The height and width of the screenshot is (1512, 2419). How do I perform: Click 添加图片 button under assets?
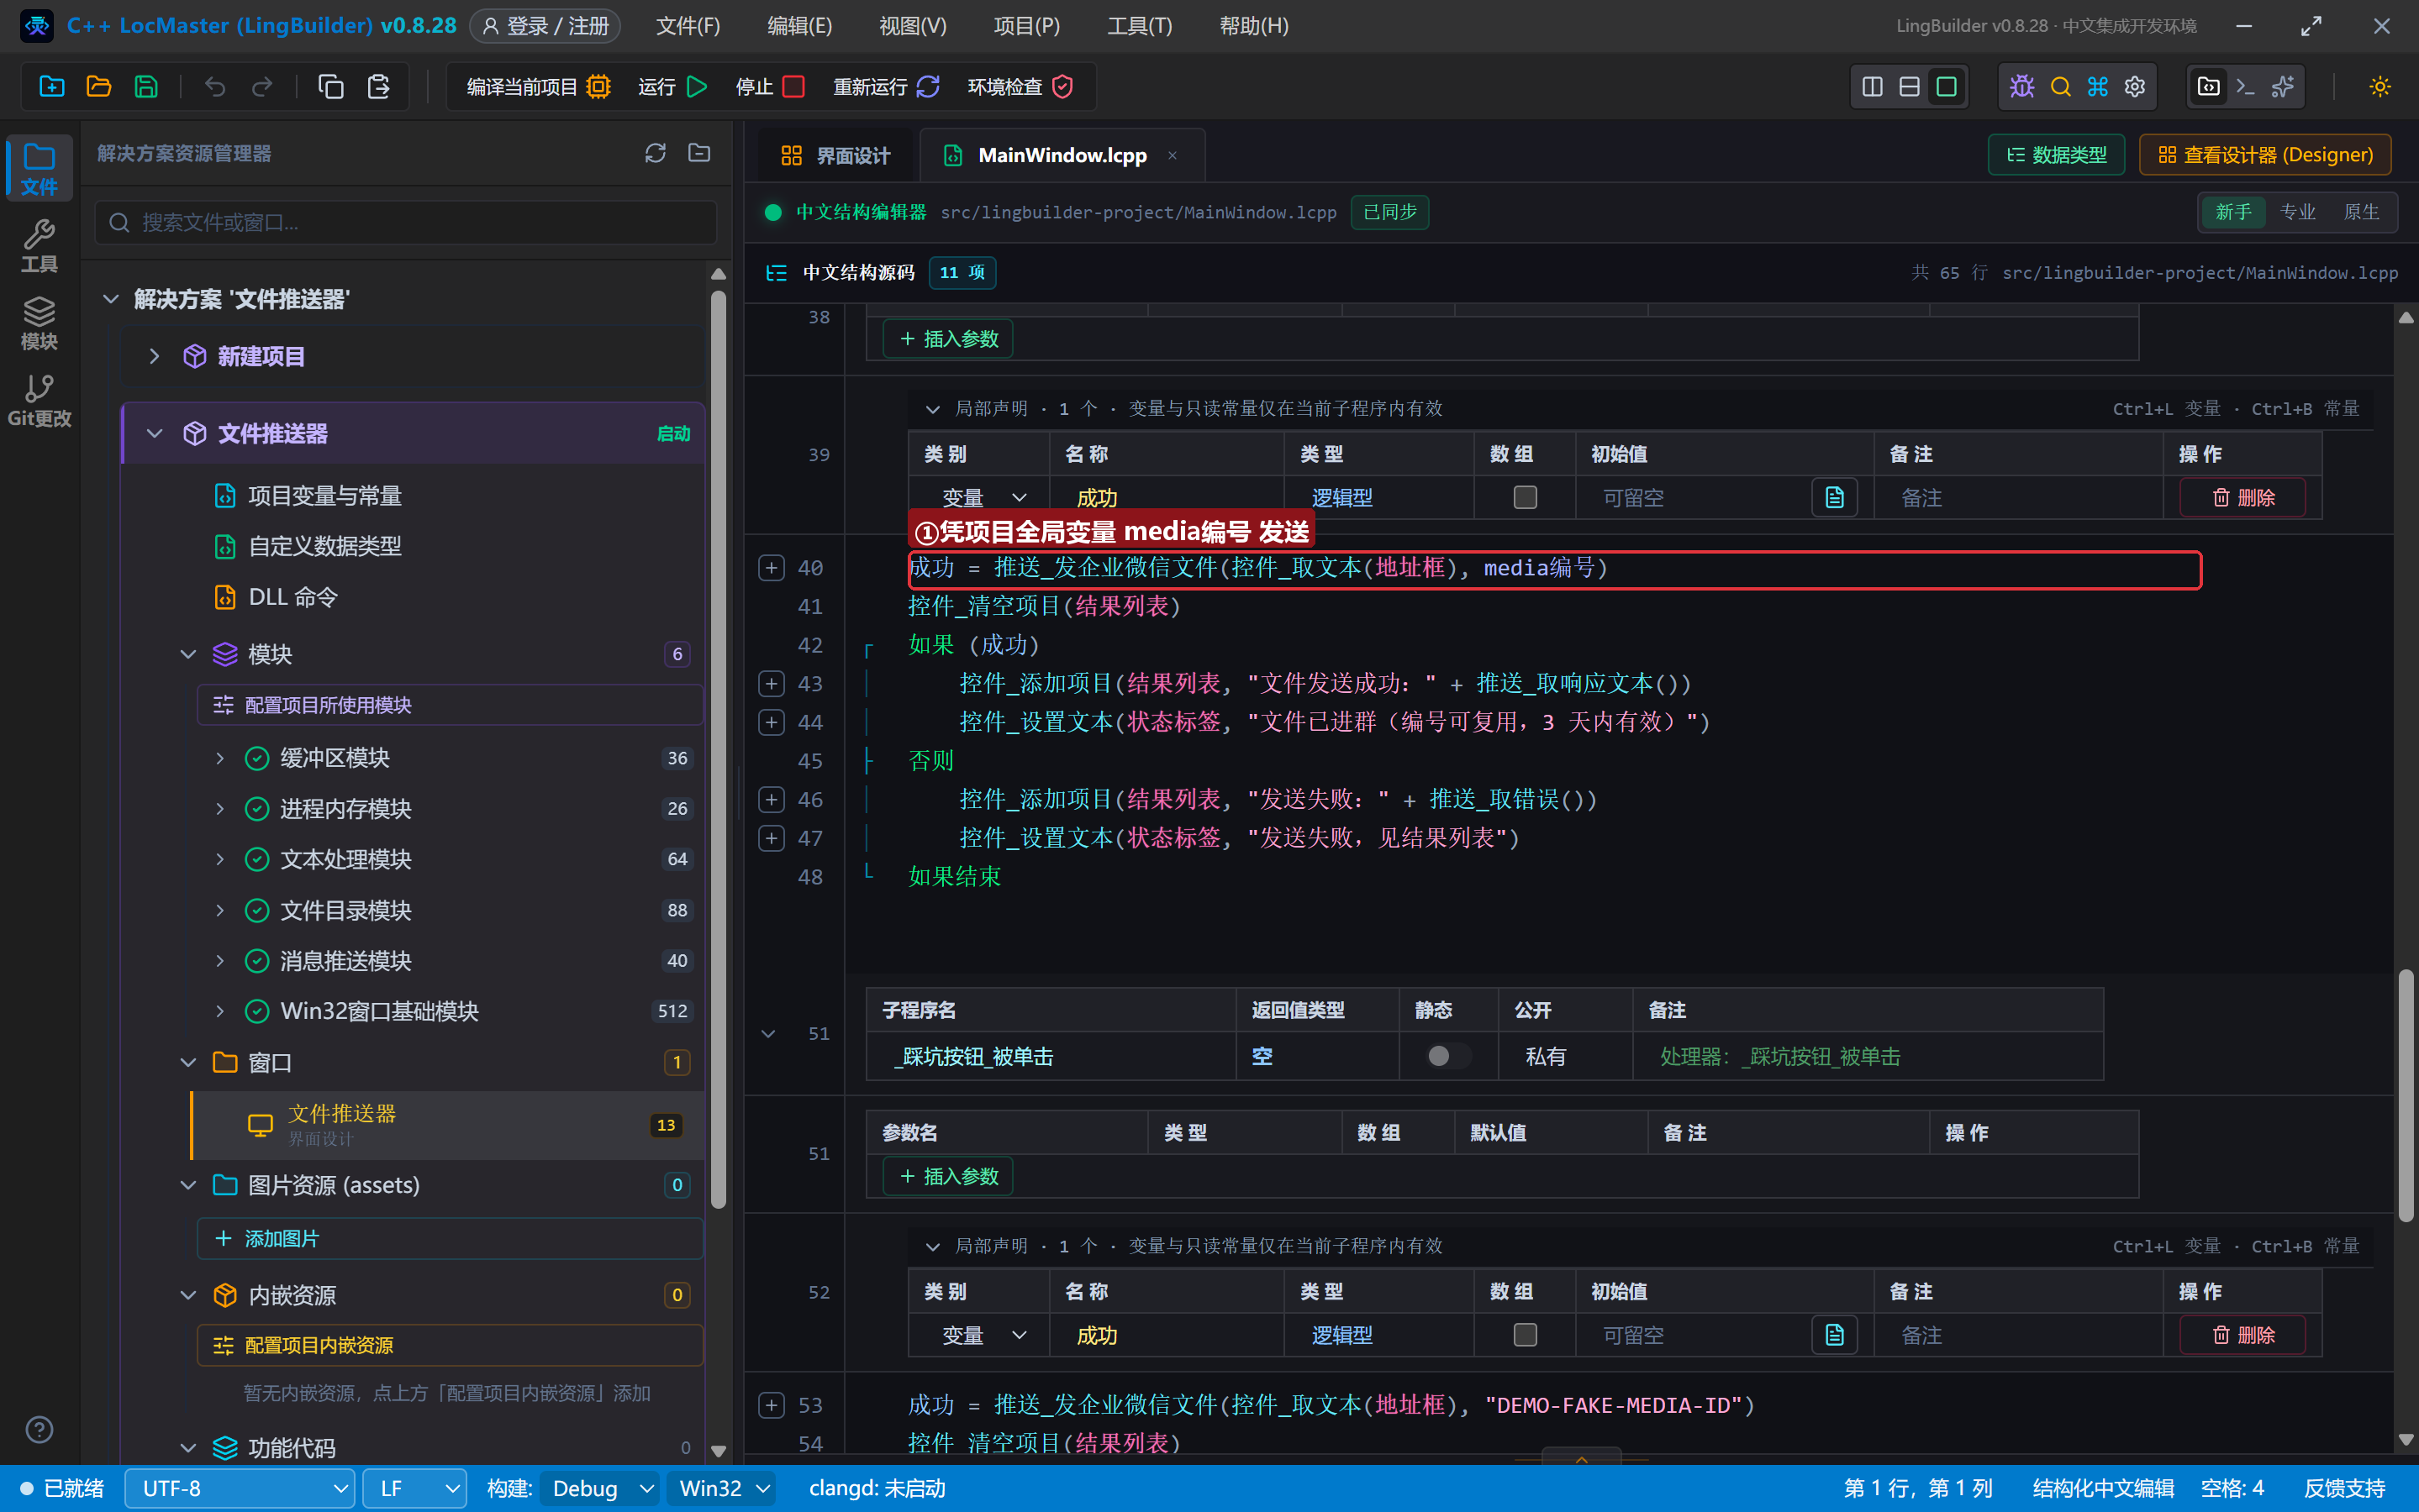tap(449, 1238)
